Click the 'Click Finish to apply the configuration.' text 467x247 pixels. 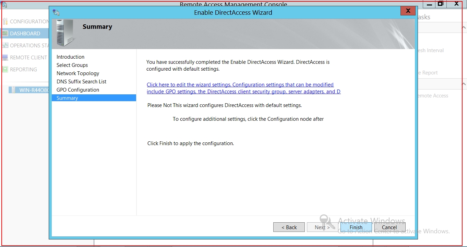tap(191, 143)
